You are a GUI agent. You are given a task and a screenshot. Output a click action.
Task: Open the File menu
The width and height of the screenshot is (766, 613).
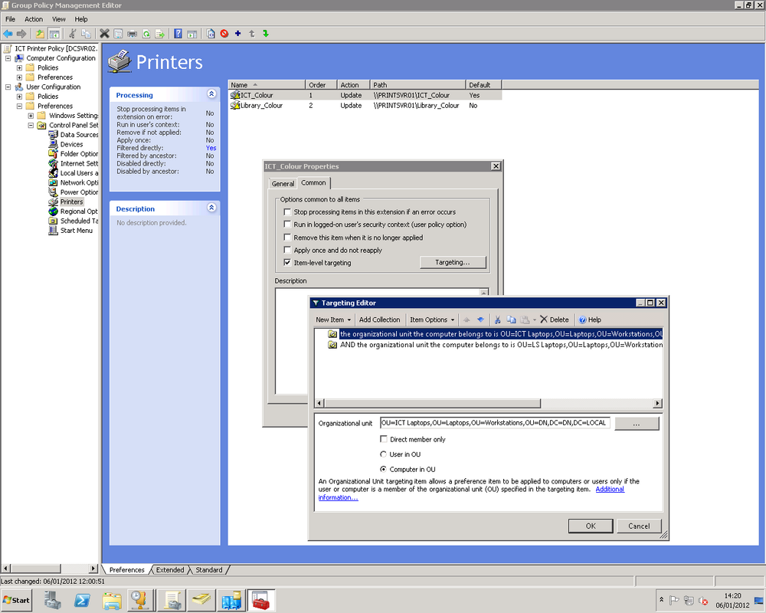coord(10,19)
